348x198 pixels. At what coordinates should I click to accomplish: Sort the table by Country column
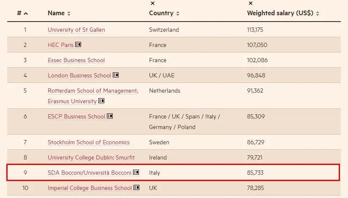(164, 13)
